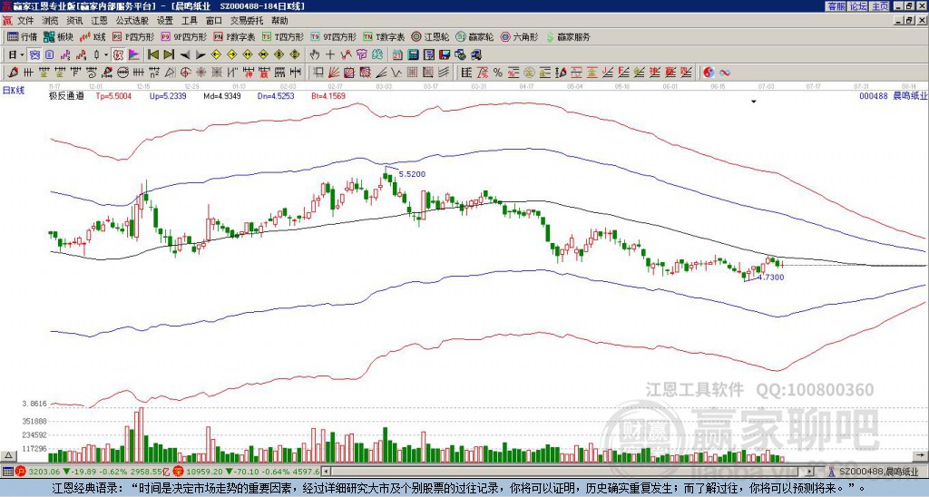Select the crosshair cursor tool
Screen dimensions: 929x497
(x=330, y=54)
